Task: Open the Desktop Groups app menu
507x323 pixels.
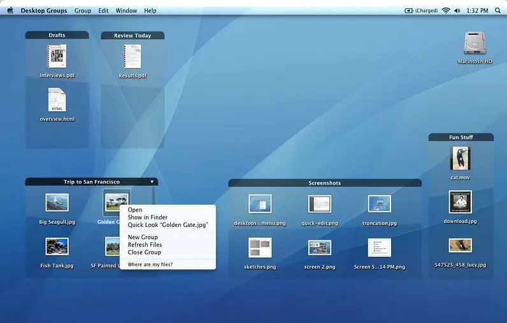Action: [x=44, y=11]
